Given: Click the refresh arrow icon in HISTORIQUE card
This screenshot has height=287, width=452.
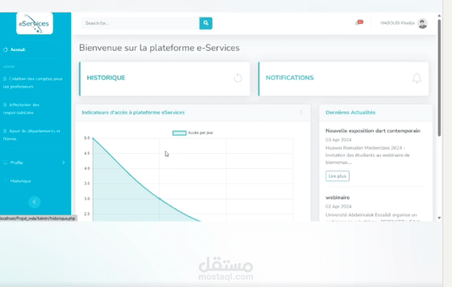Looking at the screenshot, I should tap(238, 78).
